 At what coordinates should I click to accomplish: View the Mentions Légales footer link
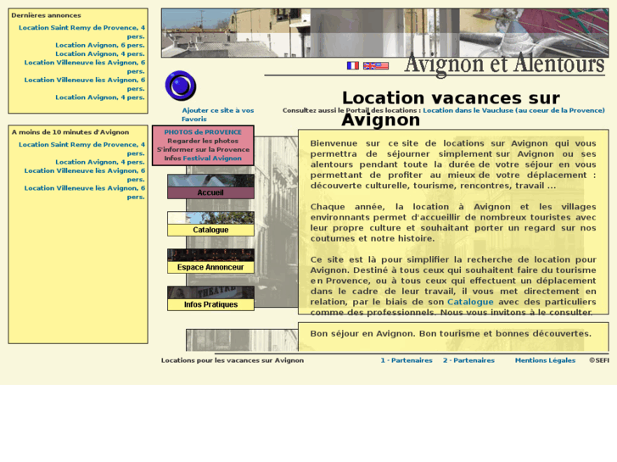[545, 360]
